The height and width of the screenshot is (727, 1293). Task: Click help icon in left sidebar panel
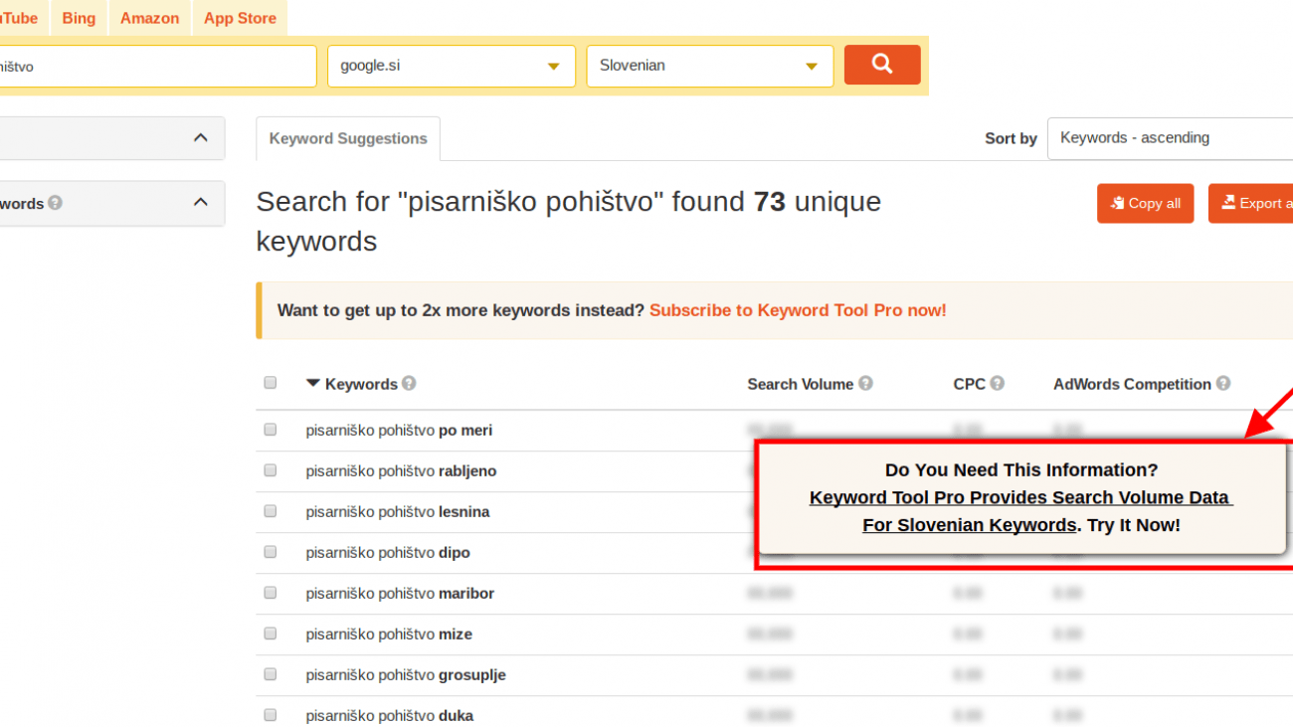(55, 203)
